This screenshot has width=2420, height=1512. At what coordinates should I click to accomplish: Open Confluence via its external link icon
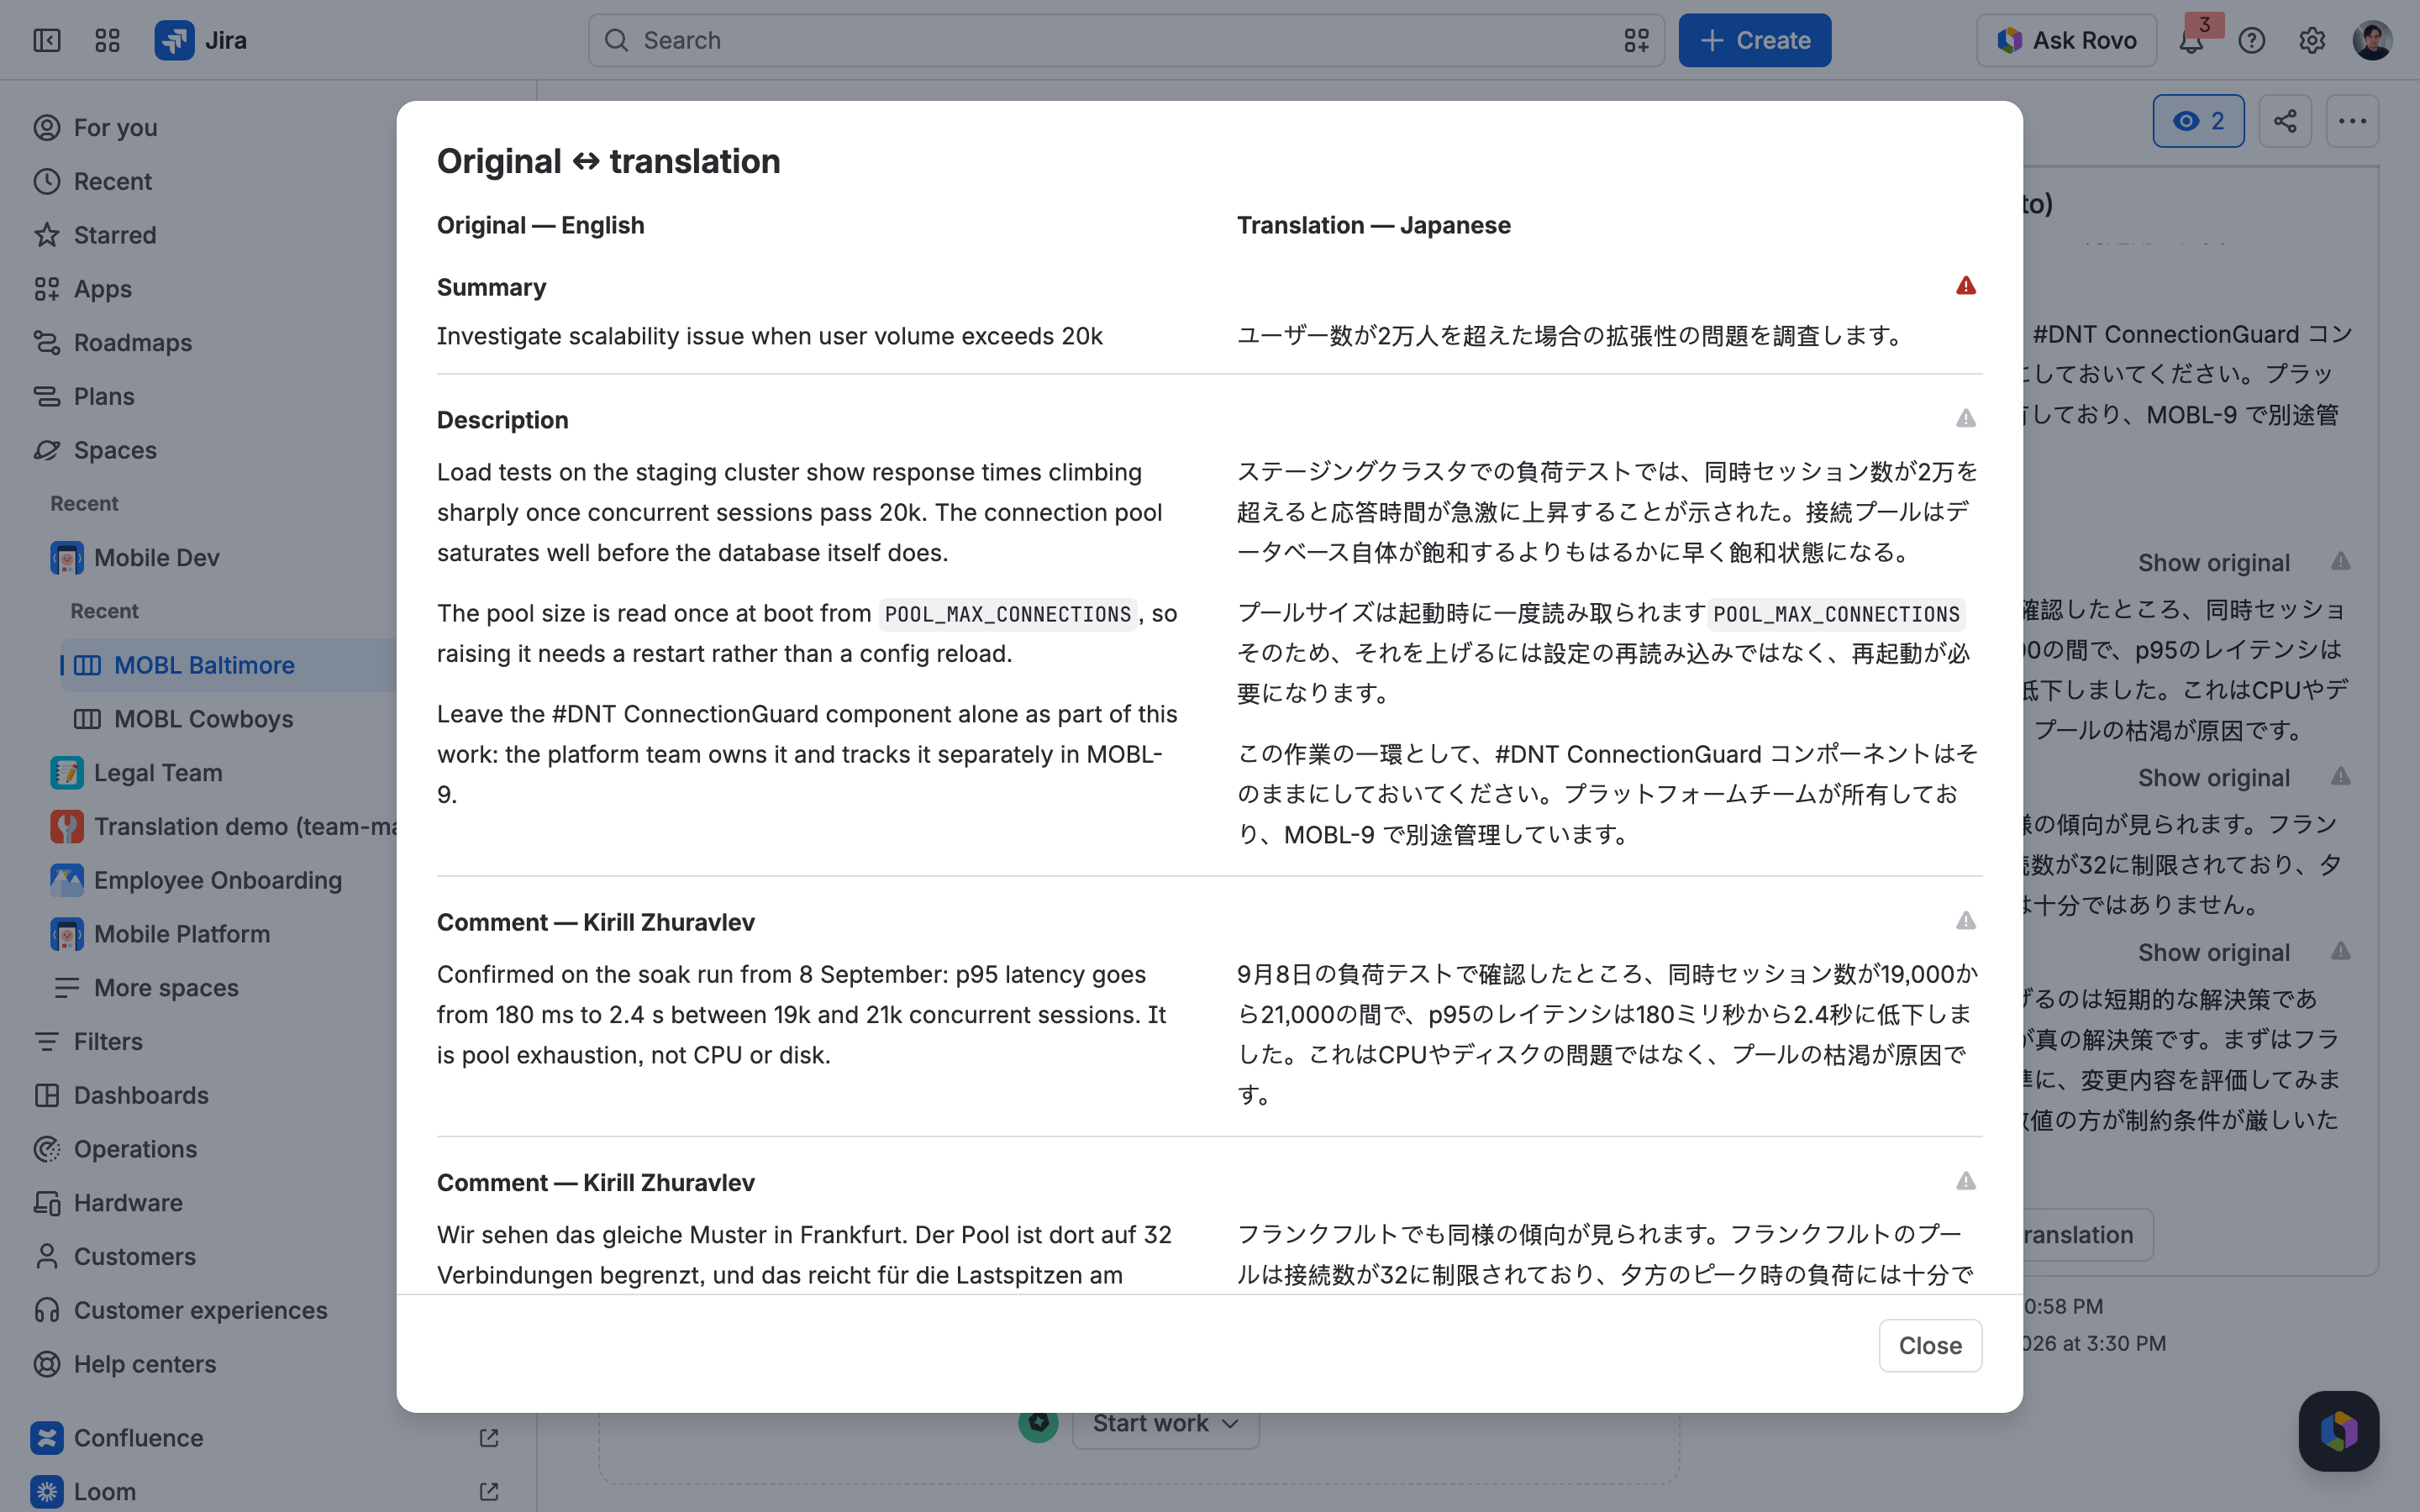point(489,1438)
